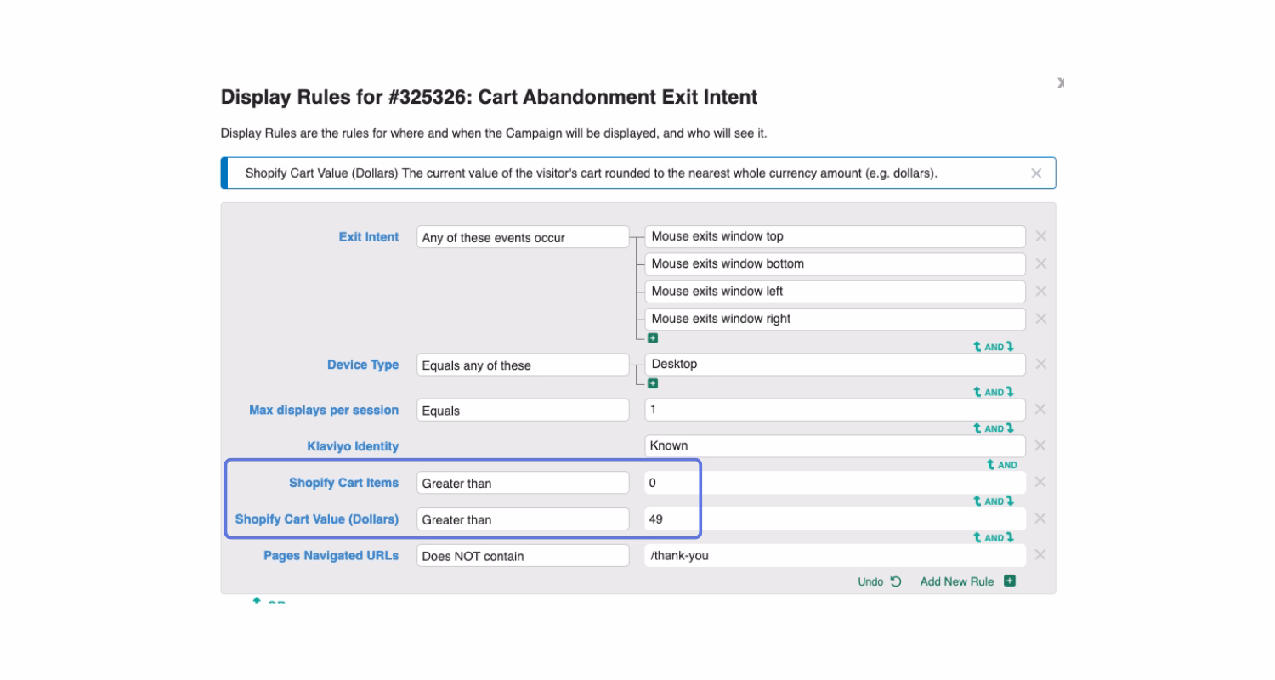This screenshot has height=680, width=1275.
Task: Open the 'Mouse exits window left' selector
Action: click(x=835, y=291)
